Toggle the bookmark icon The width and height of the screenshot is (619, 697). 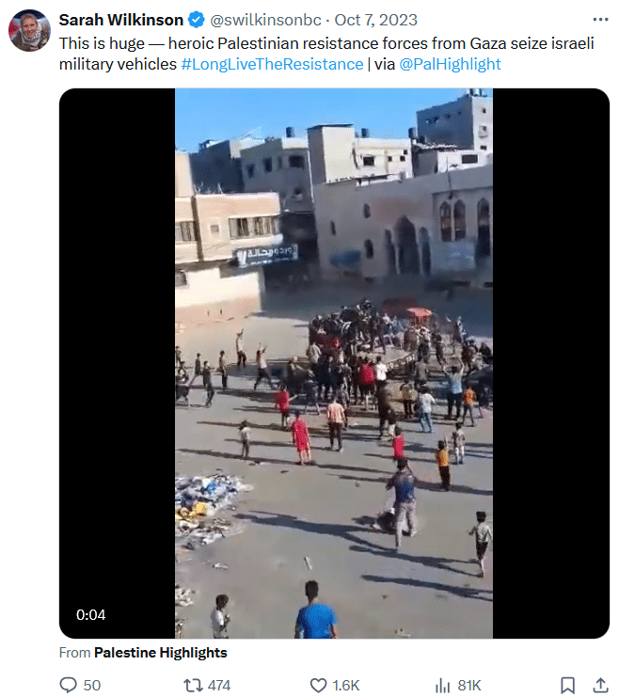[x=567, y=685]
